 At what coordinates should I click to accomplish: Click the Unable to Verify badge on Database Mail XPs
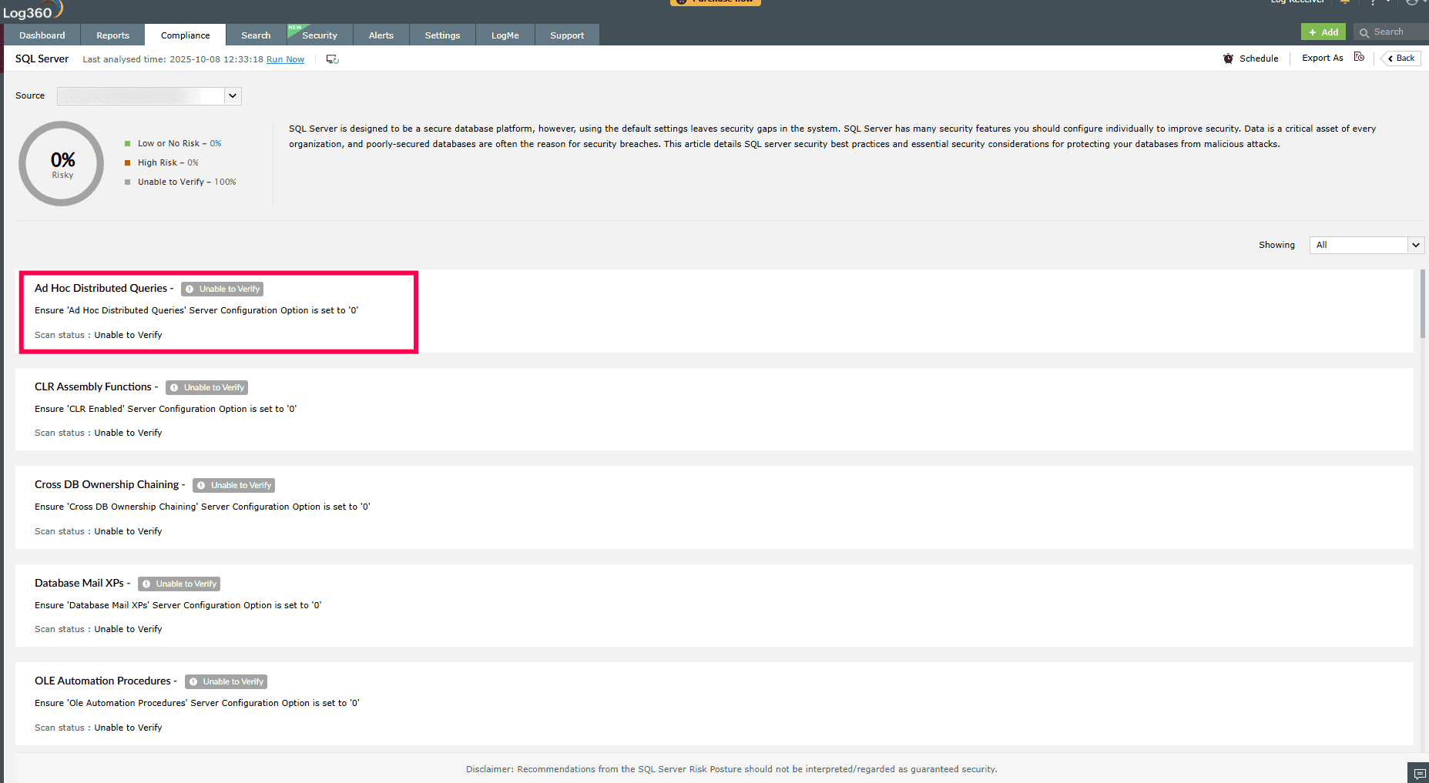click(179, 584)
